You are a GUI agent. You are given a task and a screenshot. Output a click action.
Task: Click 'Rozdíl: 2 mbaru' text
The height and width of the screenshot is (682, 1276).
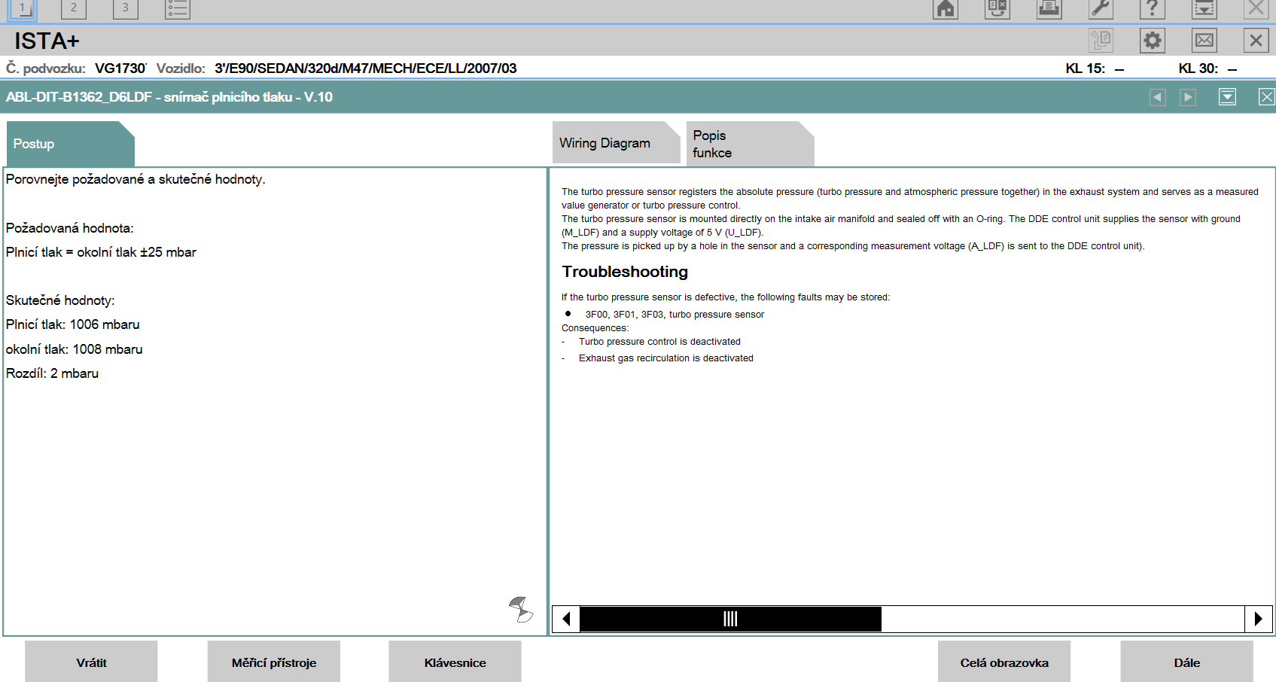tap(53, 373)
